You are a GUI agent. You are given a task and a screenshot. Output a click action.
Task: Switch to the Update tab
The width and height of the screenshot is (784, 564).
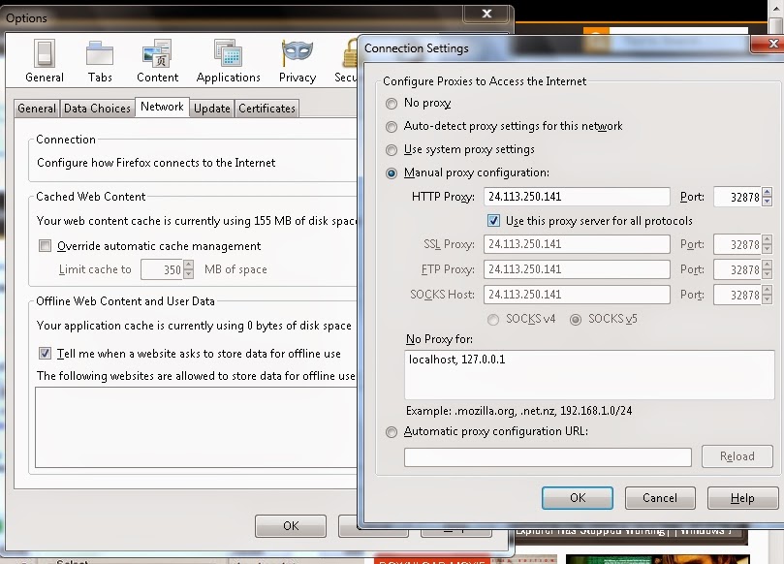[x=212, y=108]
